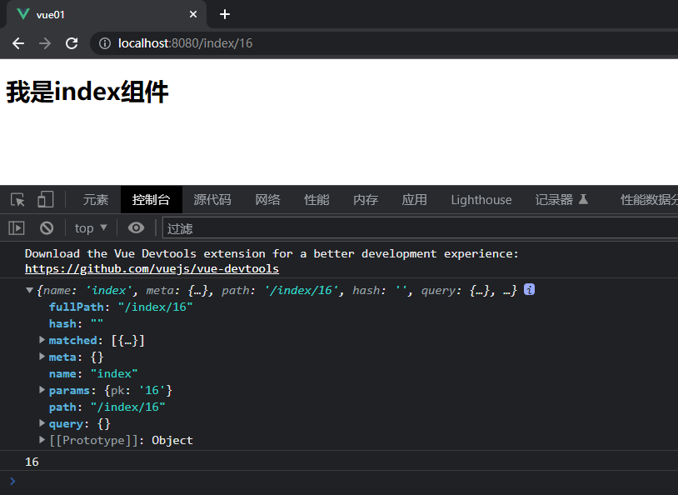Switch to the 元素 tab
678x495 pixels.
[96, 200]
